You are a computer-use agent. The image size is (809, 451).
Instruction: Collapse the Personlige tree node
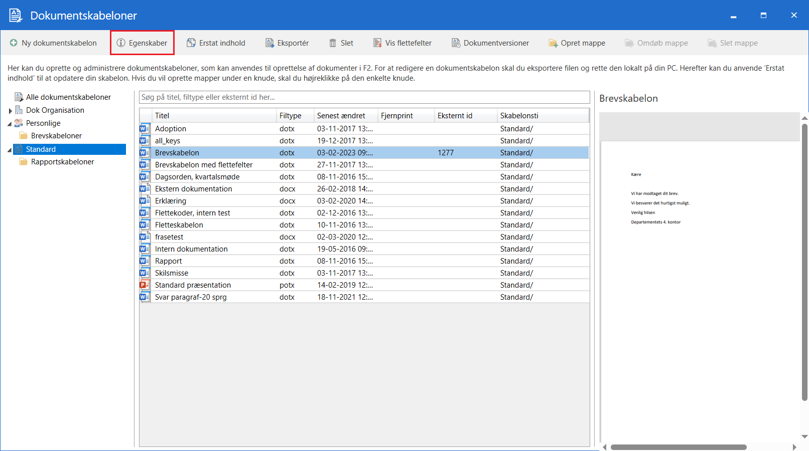[10, 124]
